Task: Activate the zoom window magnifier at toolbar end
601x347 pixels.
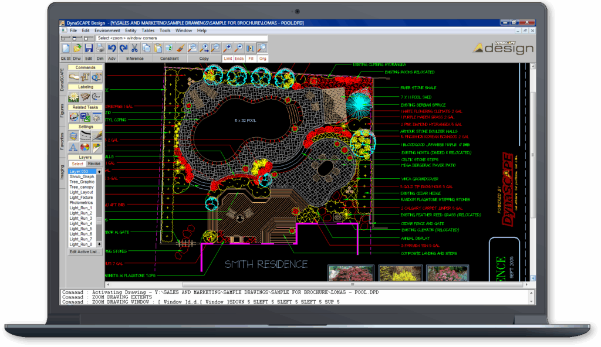Action: [262, 48]
